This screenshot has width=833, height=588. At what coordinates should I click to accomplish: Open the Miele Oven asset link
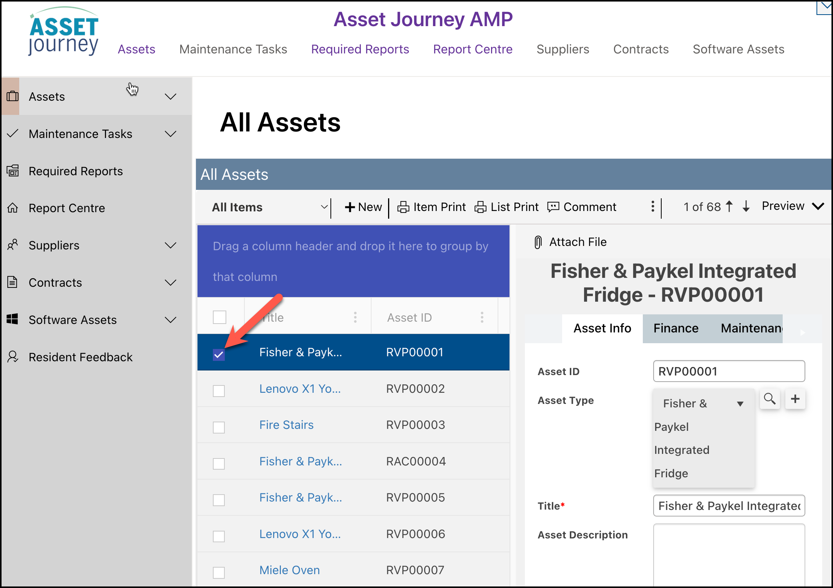pos(289,570)
